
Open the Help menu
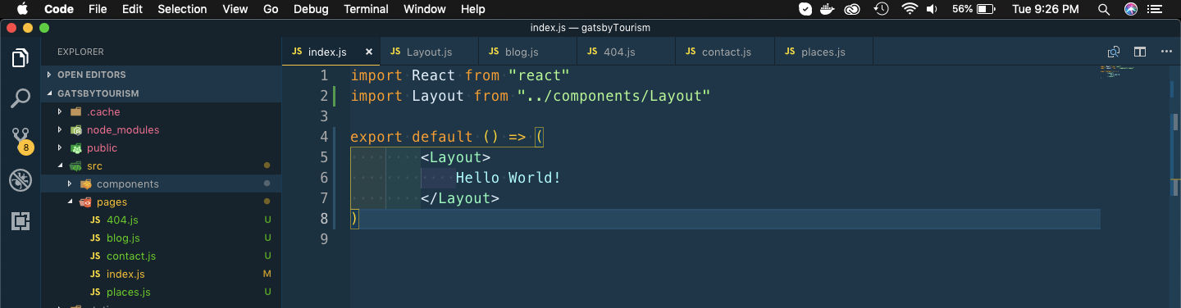[473, 9]
